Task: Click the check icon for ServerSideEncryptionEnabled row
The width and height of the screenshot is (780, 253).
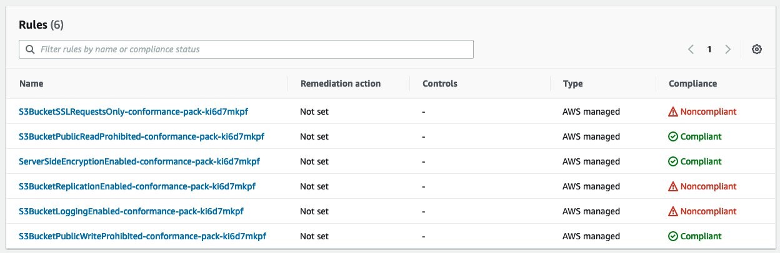Action: pos(673,161)
